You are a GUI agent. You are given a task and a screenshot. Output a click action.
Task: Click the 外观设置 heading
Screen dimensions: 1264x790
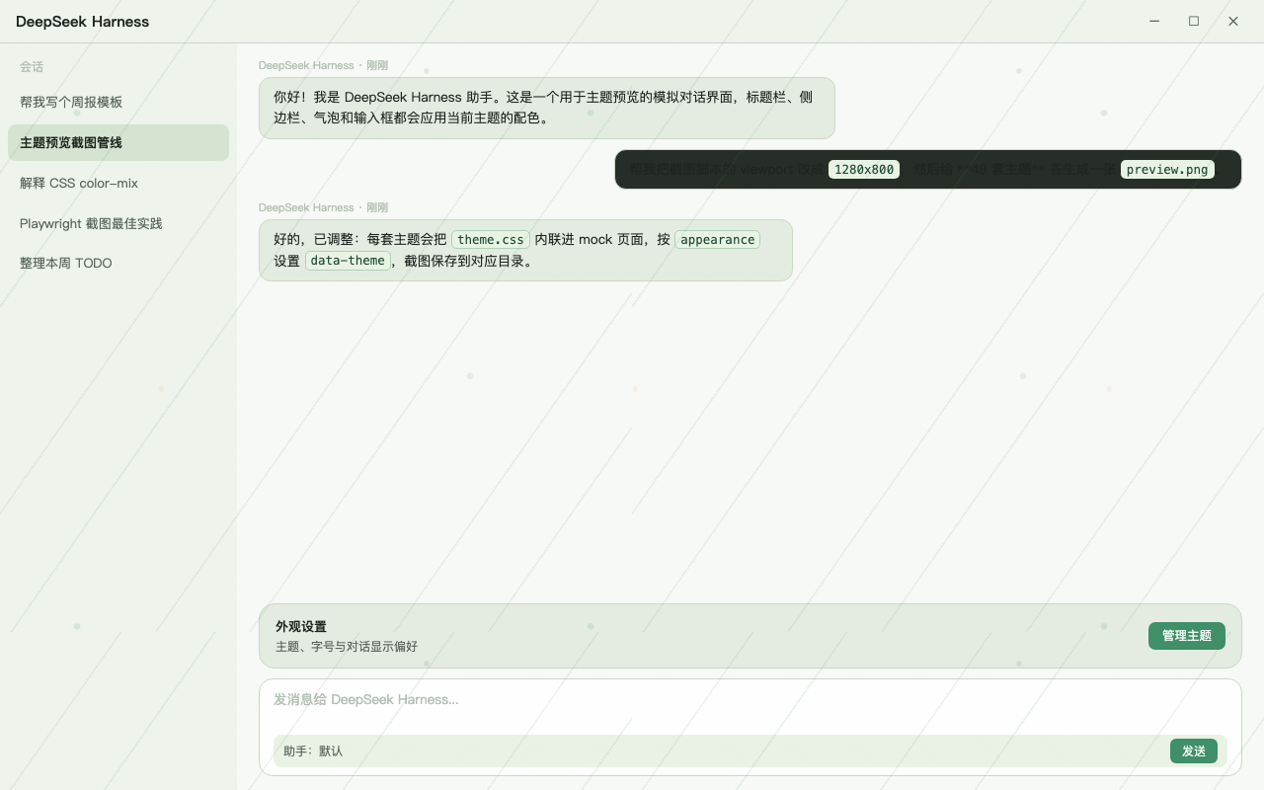click(301, 627)
